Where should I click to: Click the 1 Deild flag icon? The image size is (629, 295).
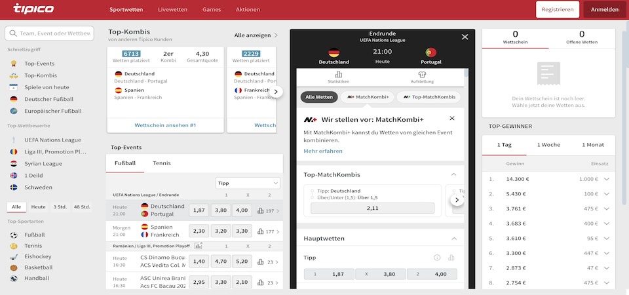[x=14, y=176]
